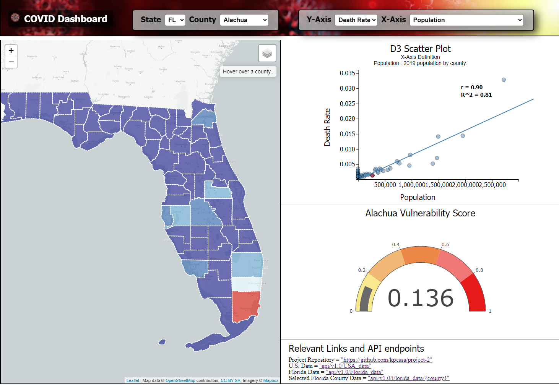Zoom in on the Florida map
The width and height of the screenshot is (559, 385).
(x=11, y=50)
